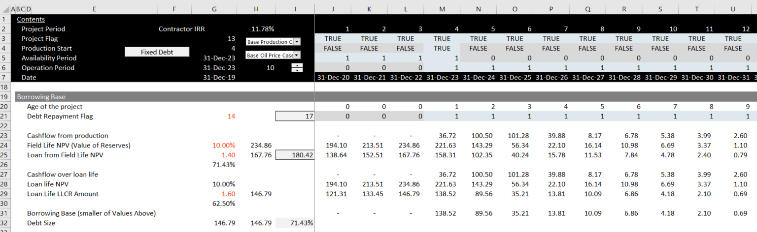The height and width of the screenshot is (232, 757).
Task: Follow the Contents link
Action: [x=31, y=19]
